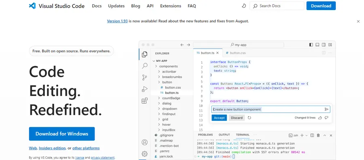364x160 pixels.
Task: Switch to the PROBLEMS panel tab
Action: (x=205, y=135)
